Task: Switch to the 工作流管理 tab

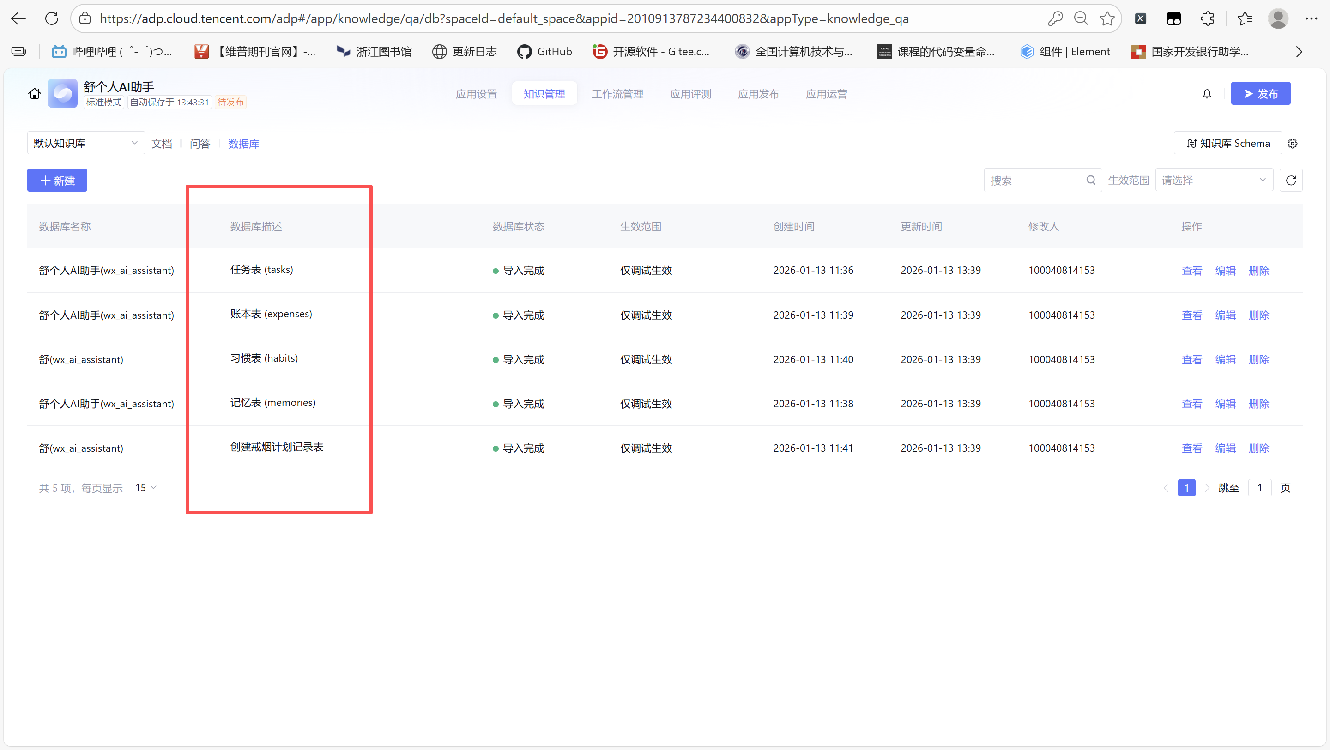Action: point(617,94)
